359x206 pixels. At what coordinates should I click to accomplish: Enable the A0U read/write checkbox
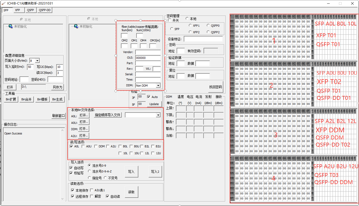pyautogui.click(x=83, y=146)
